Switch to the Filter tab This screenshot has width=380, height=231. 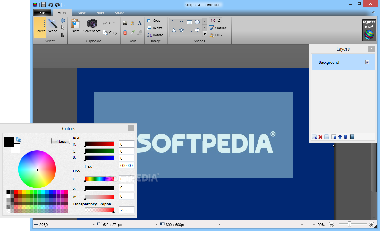[x=100, y=13]
